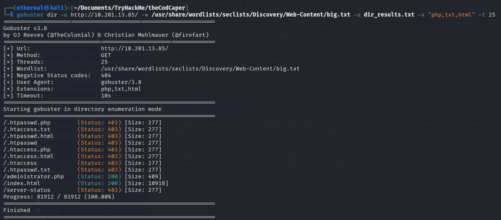Click the Negative Status codes value 404
The height and width of the screenshot is (220, 501).
[106, 75]
